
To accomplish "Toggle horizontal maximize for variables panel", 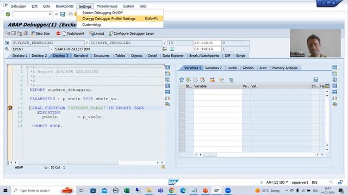I will coord(335,92).
